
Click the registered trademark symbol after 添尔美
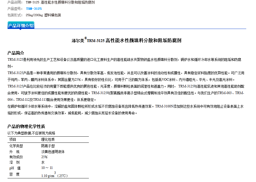(86, 38)
